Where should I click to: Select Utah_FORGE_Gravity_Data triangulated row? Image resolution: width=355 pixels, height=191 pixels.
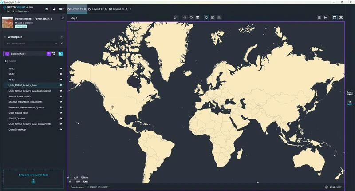click(33, 91)
